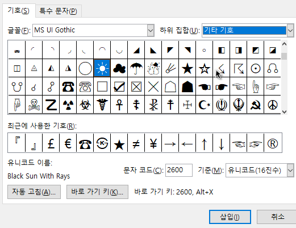Viewport: 296px width, 228px height.
Task: Pick the biohazard sign symbol
Action: click(x=85, y=105)
